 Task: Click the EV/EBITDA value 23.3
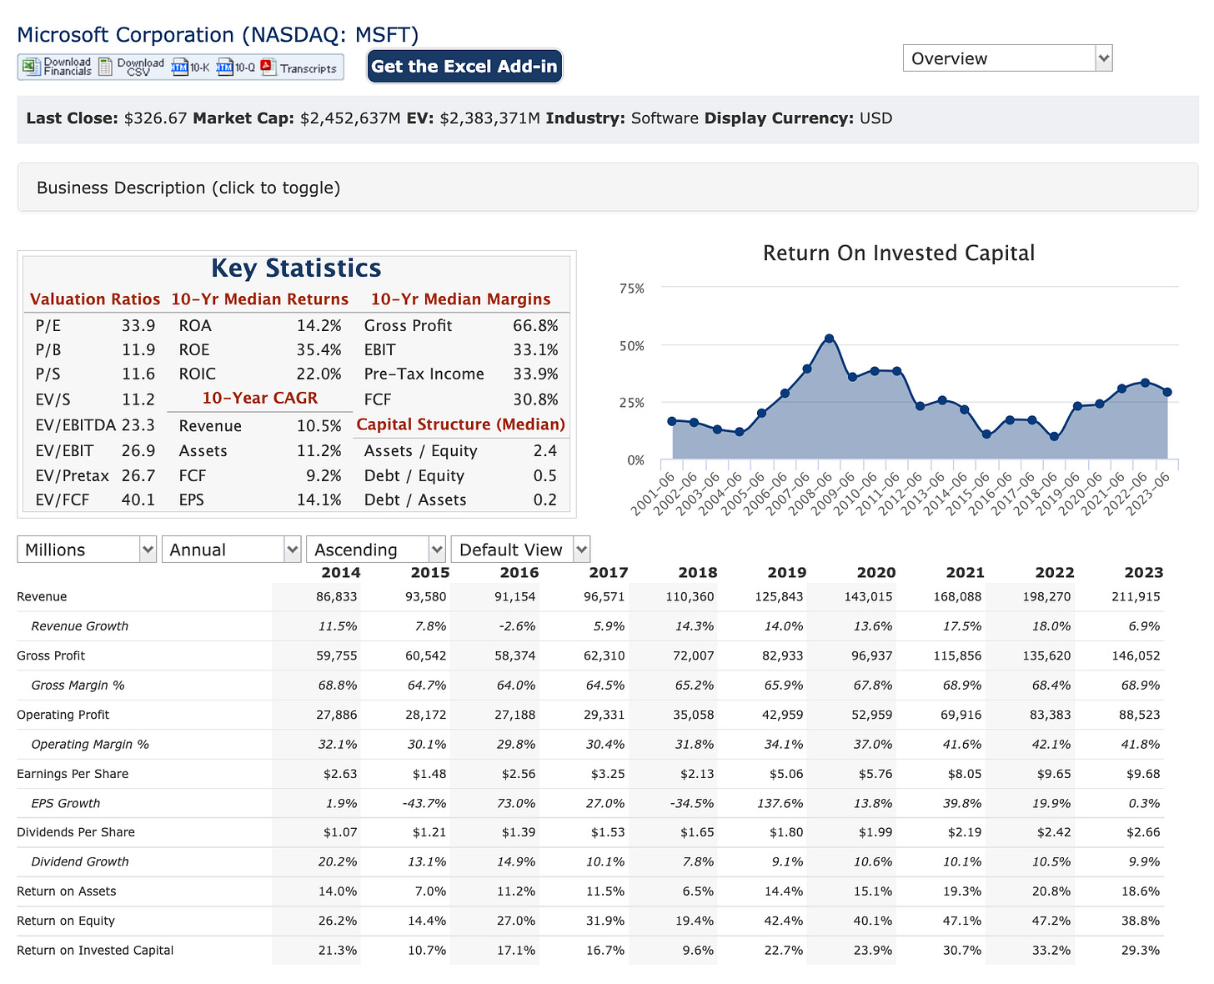click(x=138, y=425)
